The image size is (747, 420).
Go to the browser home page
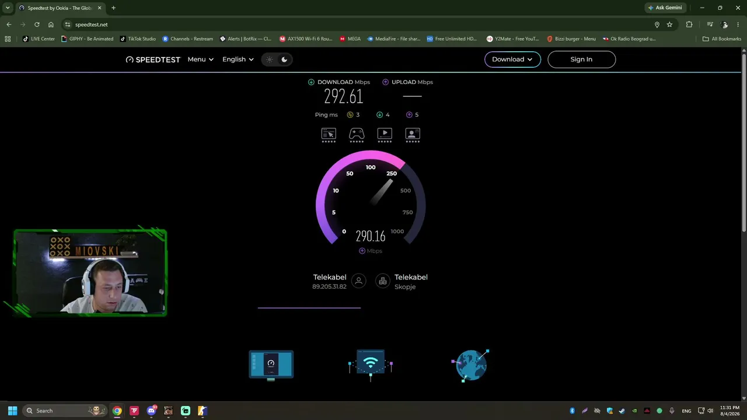51,24
